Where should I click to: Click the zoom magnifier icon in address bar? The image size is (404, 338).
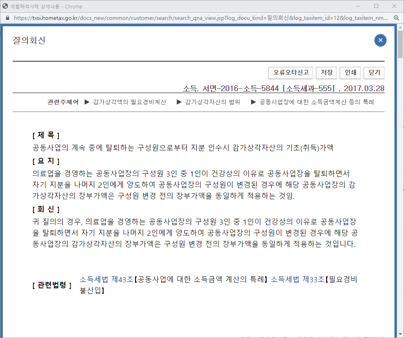[x=396, y=18]
